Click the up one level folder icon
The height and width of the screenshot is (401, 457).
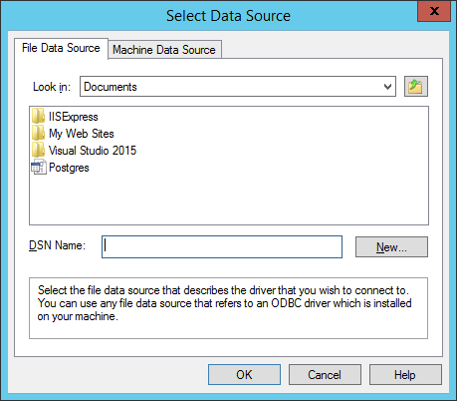click(416, 87)
